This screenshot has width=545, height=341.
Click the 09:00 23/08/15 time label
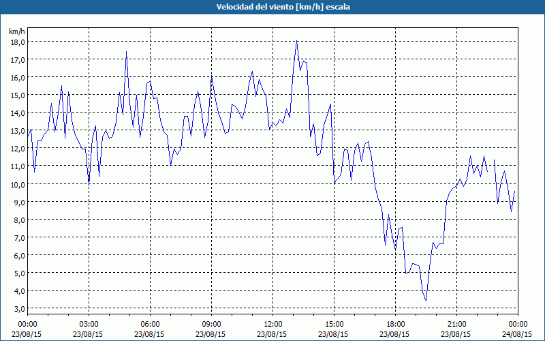(x=211, y=329)
